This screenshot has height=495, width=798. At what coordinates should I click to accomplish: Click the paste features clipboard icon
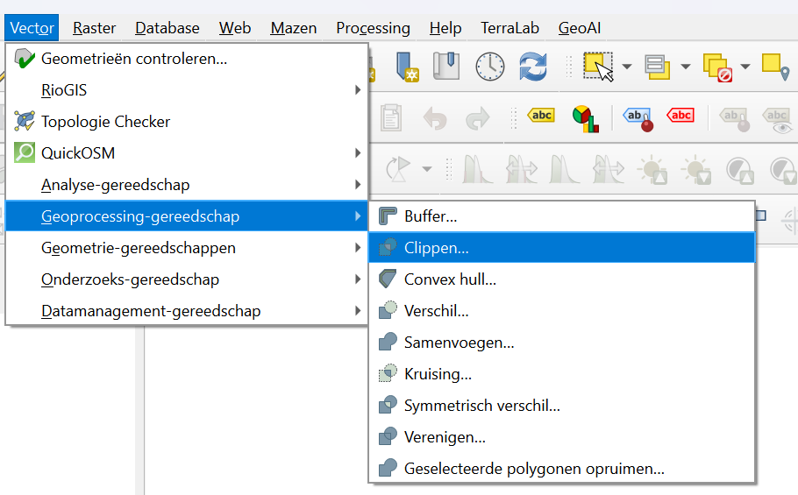tap(391, 117)
